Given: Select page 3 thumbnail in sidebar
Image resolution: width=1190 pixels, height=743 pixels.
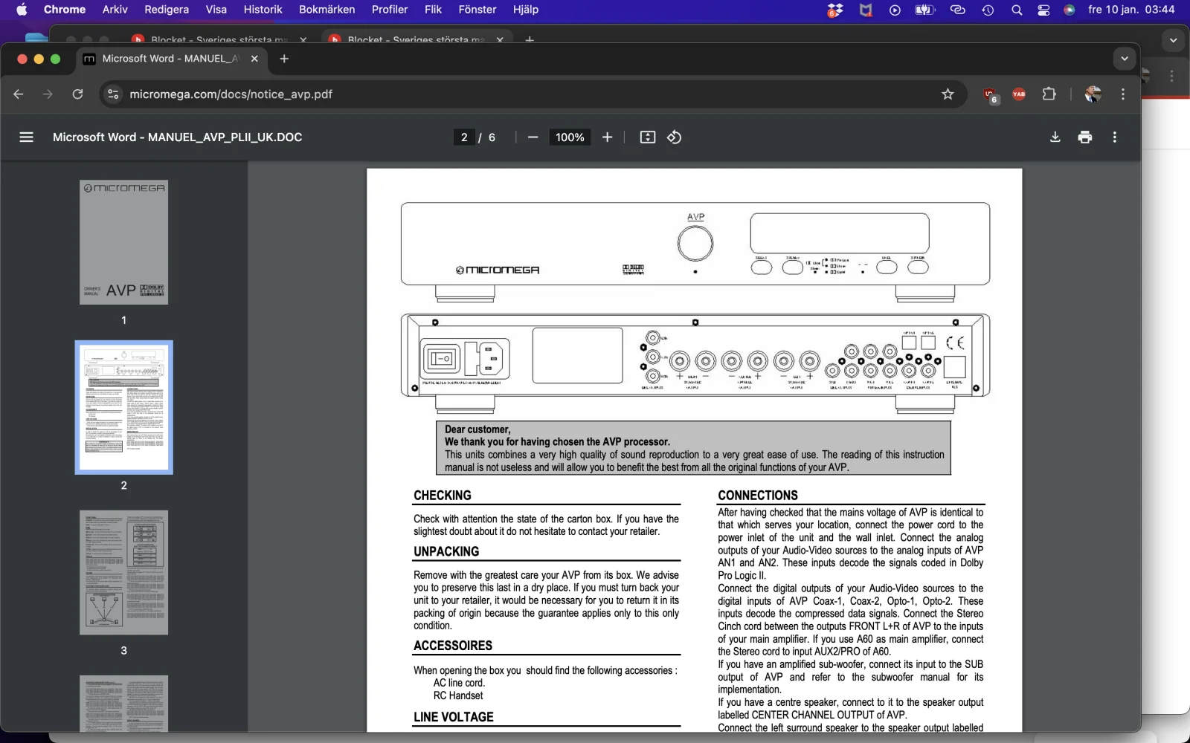Looking at the screenshot, I should pos(123,572).
